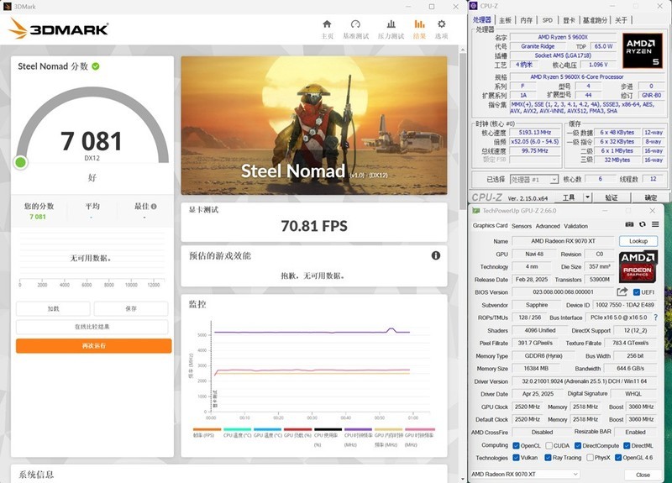Switch to CPU-Z about (关于) tab

tap(621, 20)
